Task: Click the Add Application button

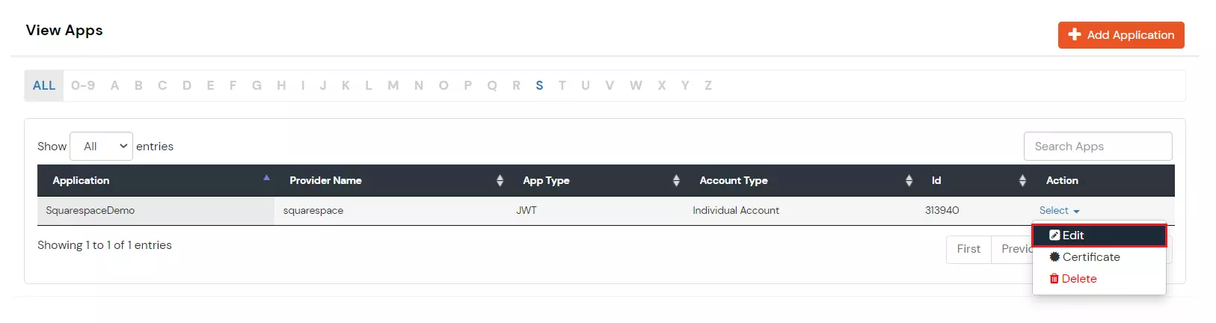Action: click(1120, 35)
